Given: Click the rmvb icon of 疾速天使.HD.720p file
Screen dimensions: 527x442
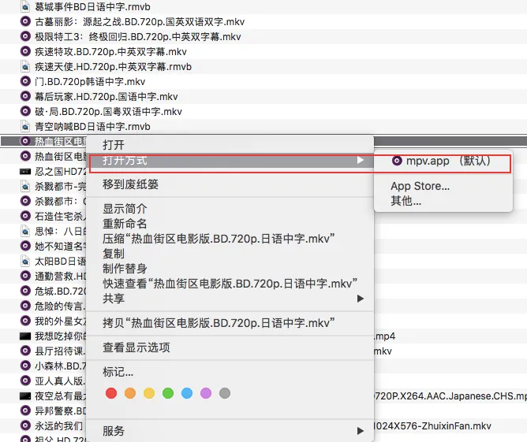Looking at the screenshot, I should coord(25,66).
